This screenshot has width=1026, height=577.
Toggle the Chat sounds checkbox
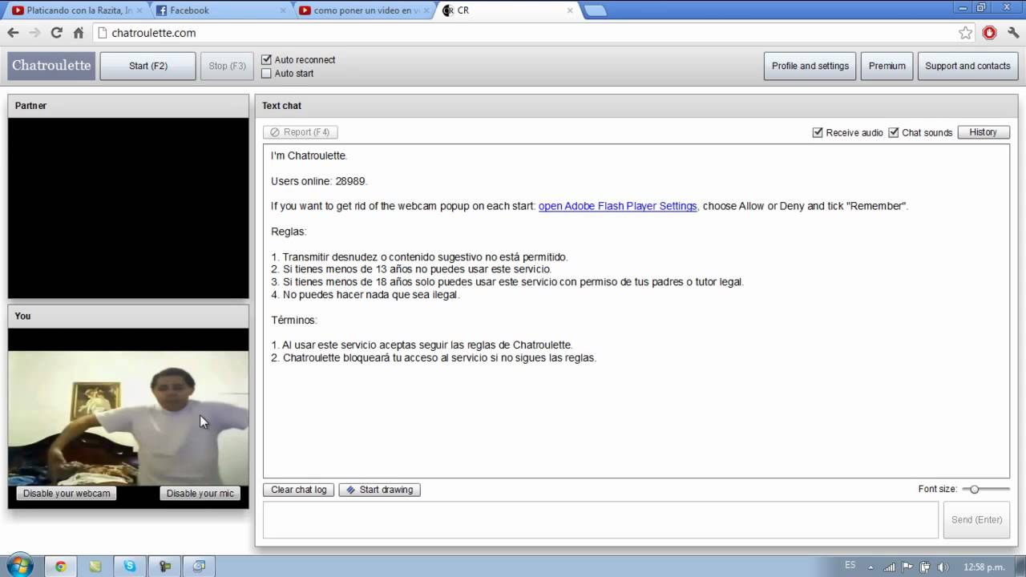(894, 132)
